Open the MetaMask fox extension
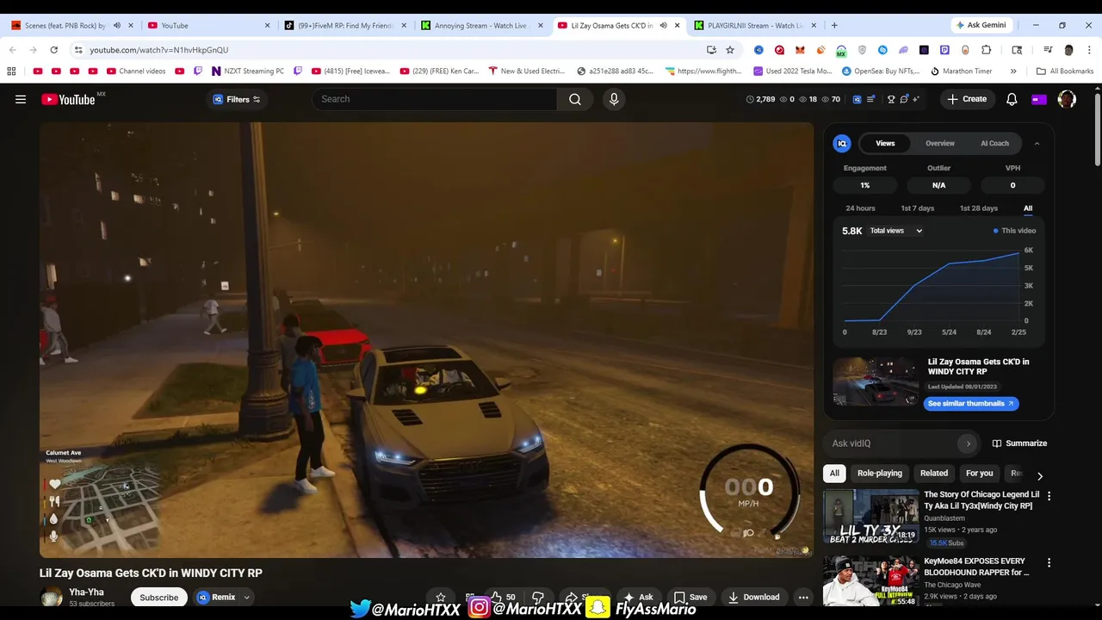Viewport: 1102px width, 620px height. coord(800,50)
